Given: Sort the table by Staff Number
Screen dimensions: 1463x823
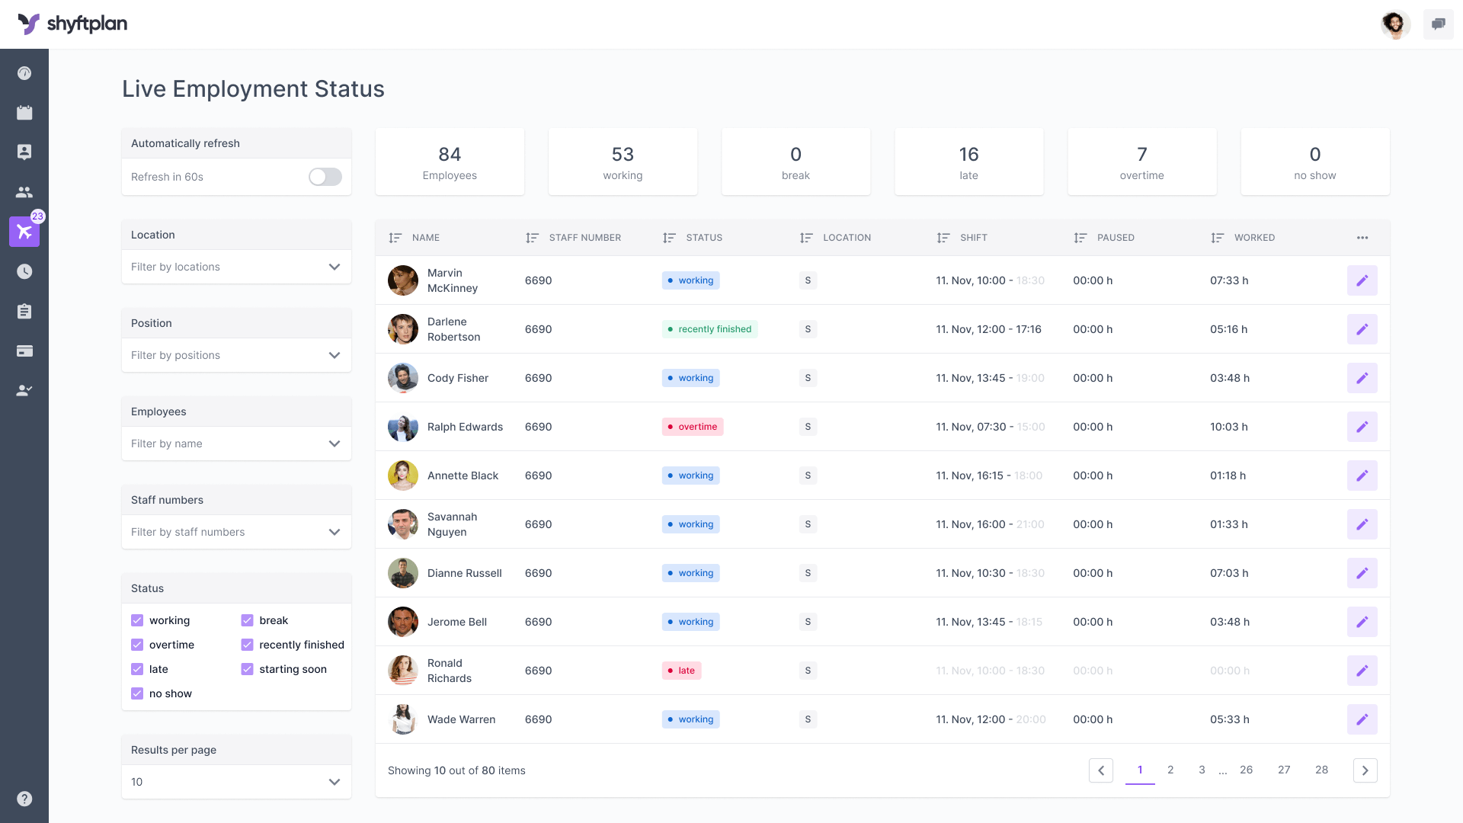Looking at the screenshot, I should point(531,238).
